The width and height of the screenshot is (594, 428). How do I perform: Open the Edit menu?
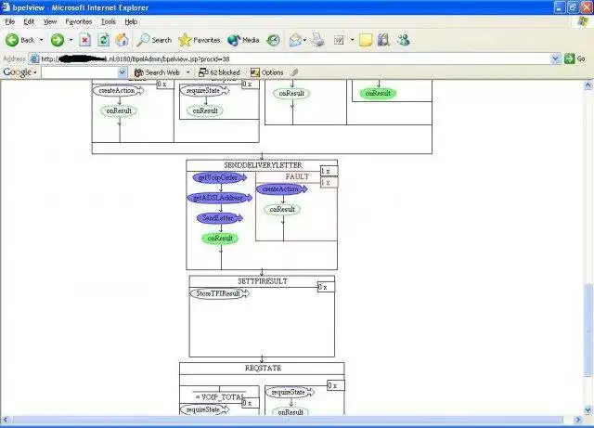[29, 21]
